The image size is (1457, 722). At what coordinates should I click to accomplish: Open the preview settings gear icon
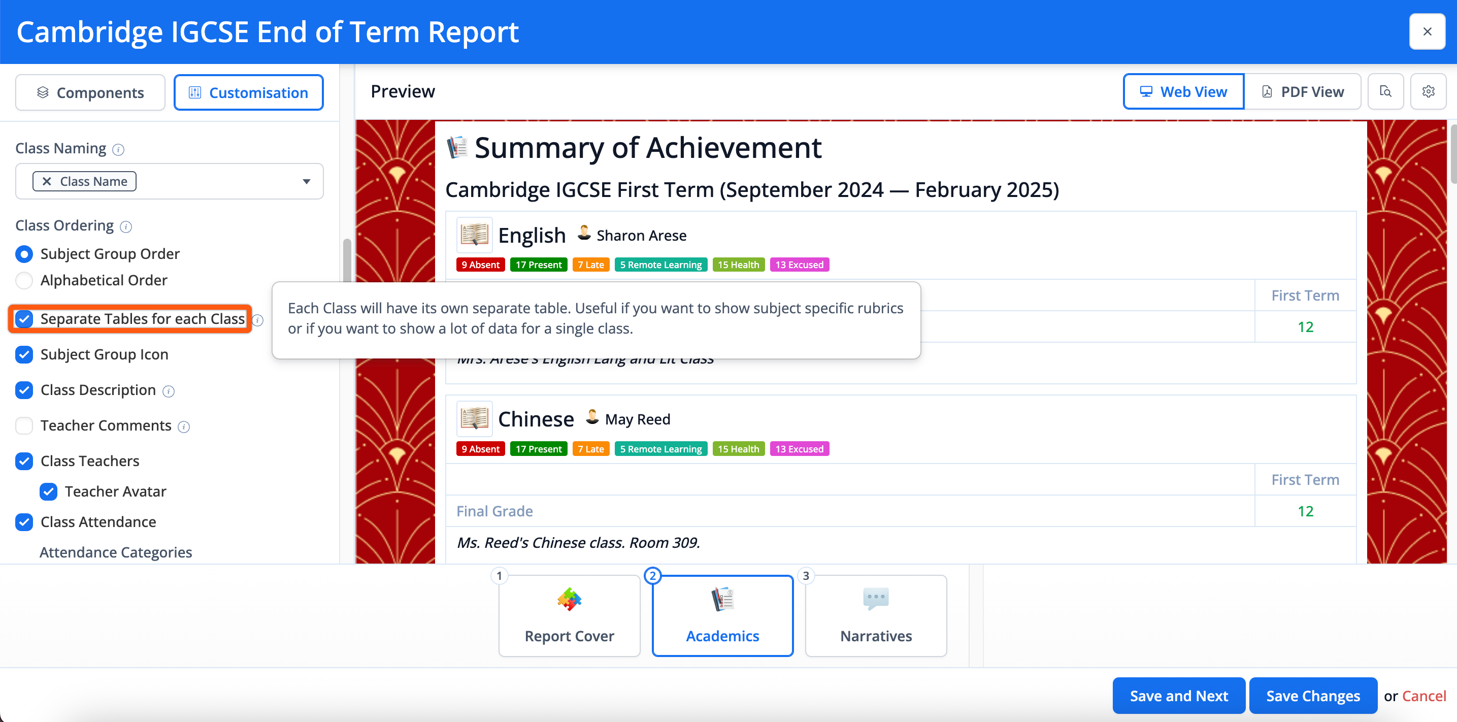[x=1428, y=92]
